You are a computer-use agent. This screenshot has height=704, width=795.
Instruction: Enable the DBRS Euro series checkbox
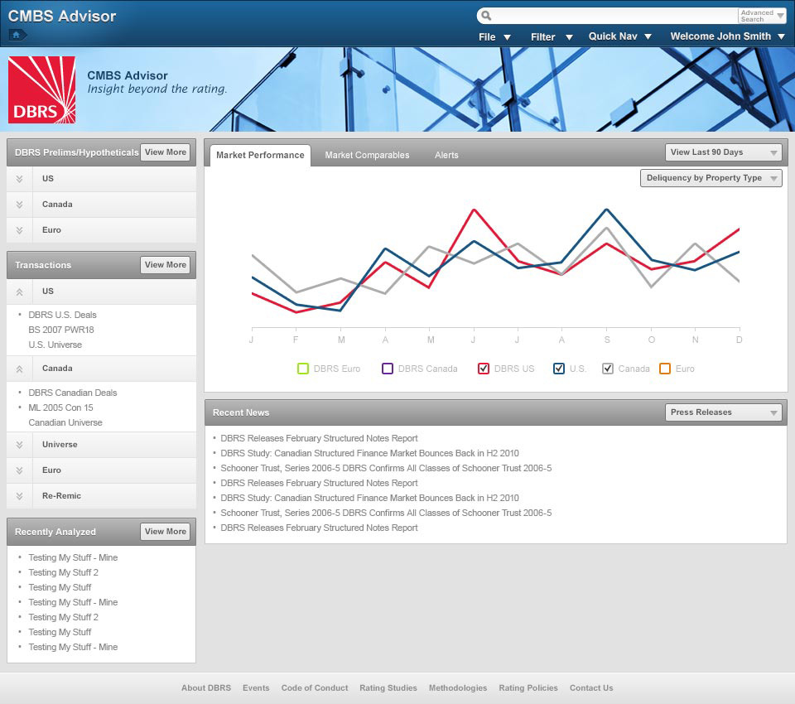[303, 369]
